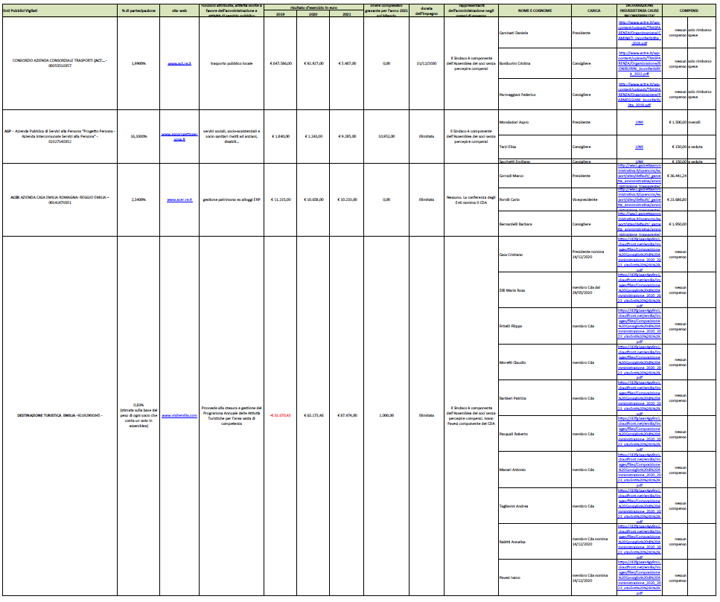Click the LINK for Mondadori Aspro
This screenshot has height=602, width=720.
pyautogui.click(x=639, y=122)
